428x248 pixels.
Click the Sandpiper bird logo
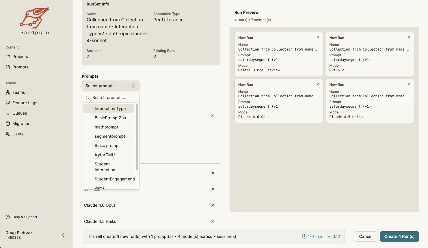pos(35,18)
